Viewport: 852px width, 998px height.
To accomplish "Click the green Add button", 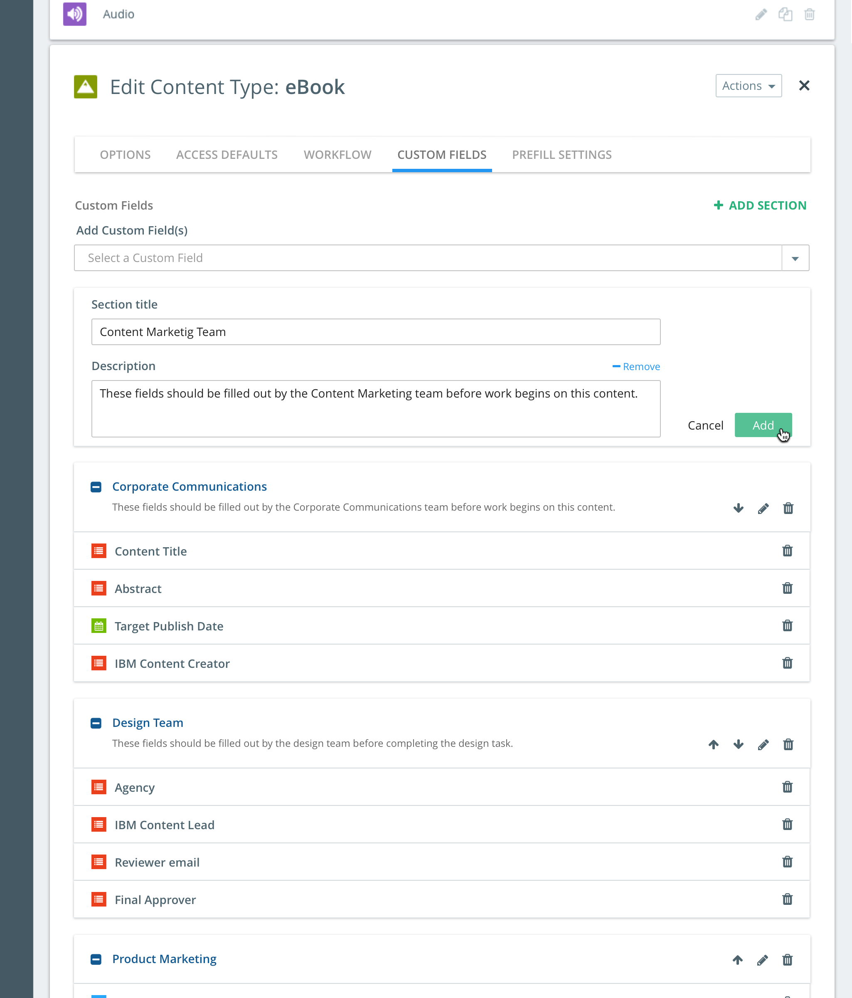I will (x=763, y=425).
